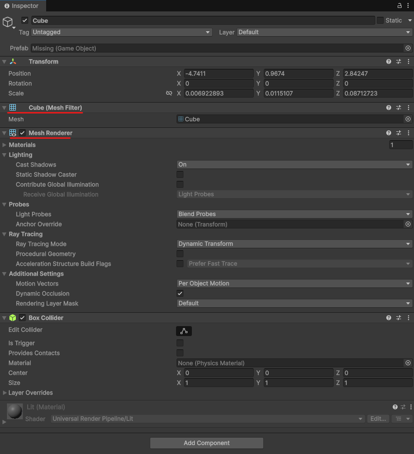Click the Scale Z value field
Viewport: 414px width, 454px height.
378,93
